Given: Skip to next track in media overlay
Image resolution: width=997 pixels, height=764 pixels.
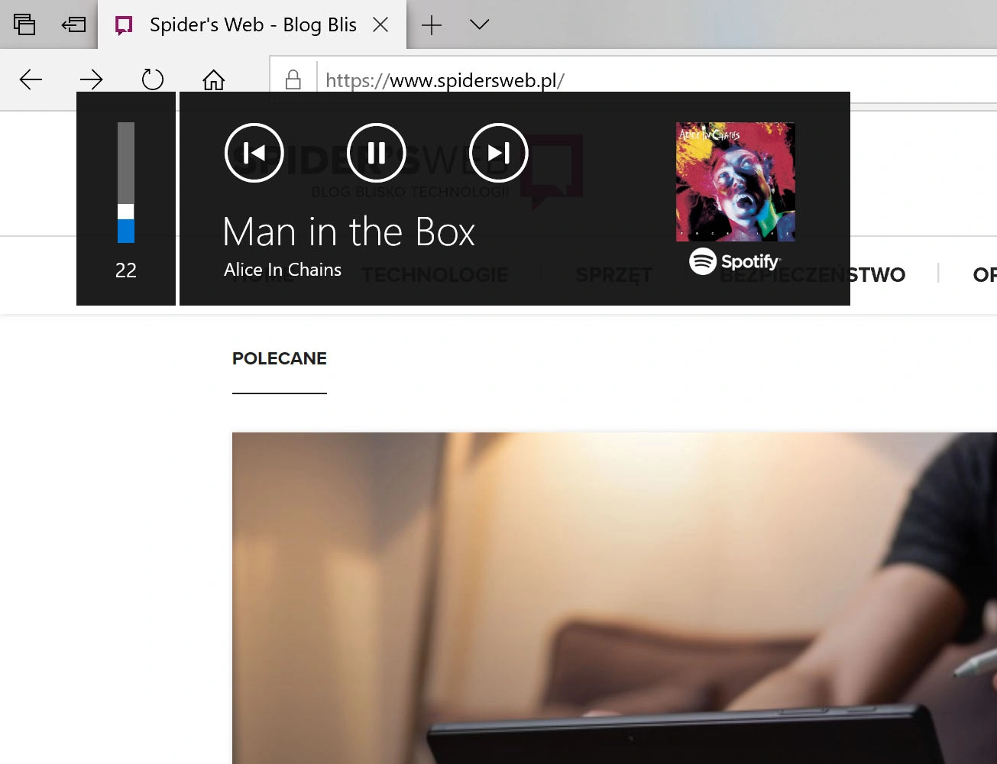Looking at the screenshot, I should pos(499,153).
